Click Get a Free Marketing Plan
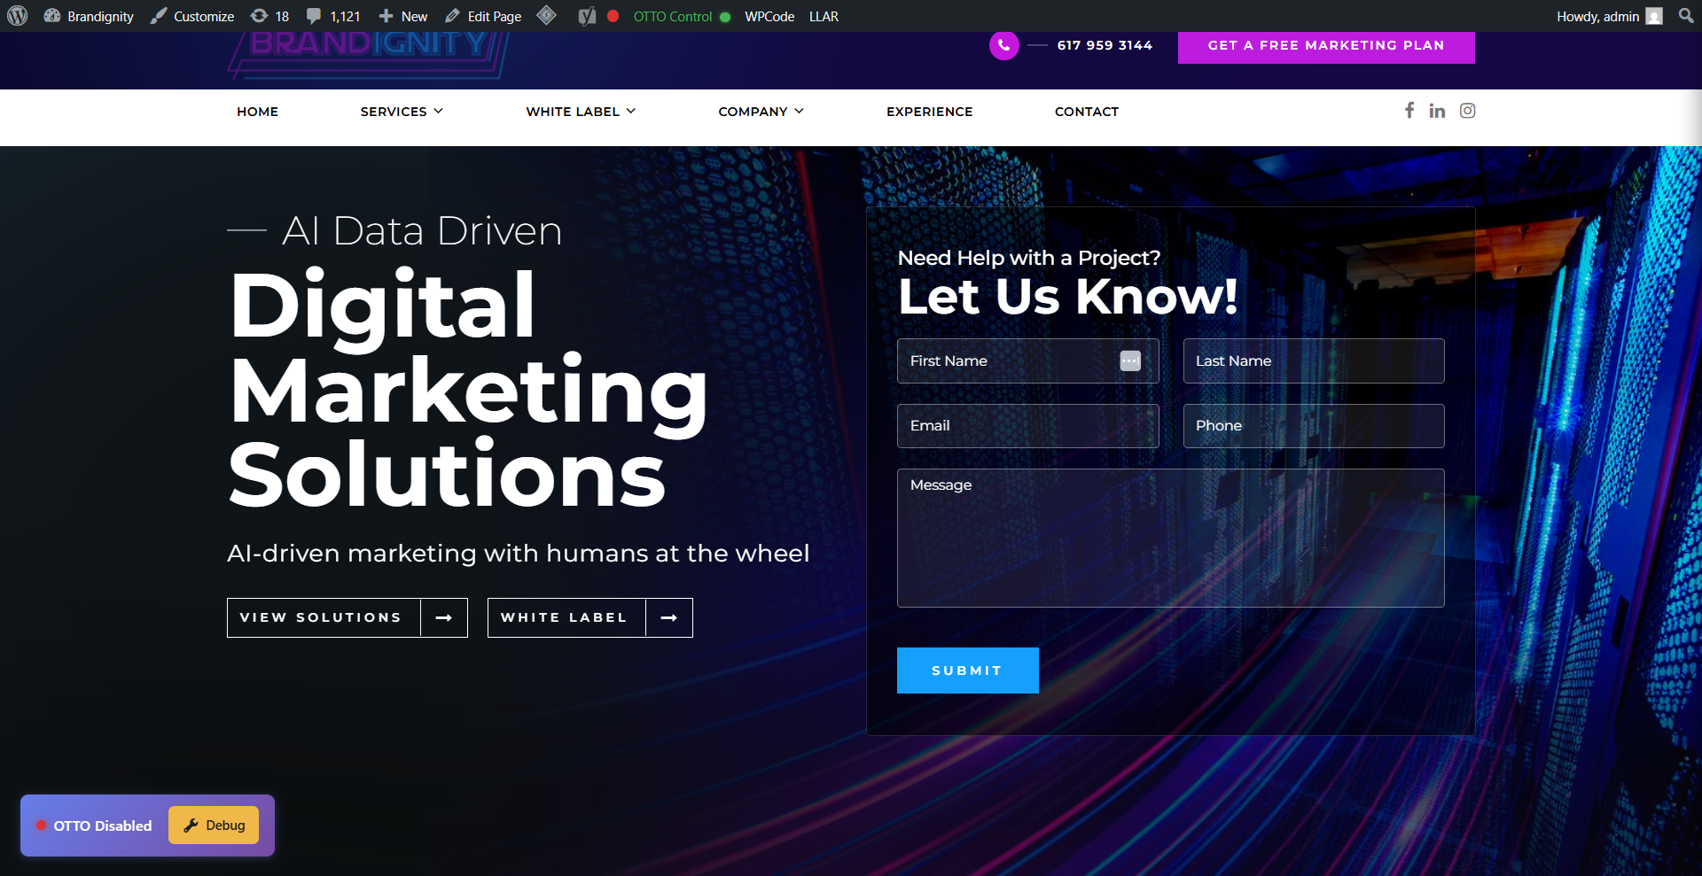Screen dimensions: 1702x876 1325,45
